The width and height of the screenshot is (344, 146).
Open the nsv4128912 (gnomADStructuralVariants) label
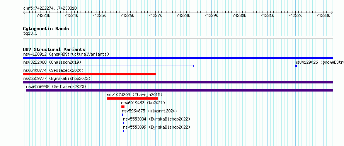[x=66, y=54]
